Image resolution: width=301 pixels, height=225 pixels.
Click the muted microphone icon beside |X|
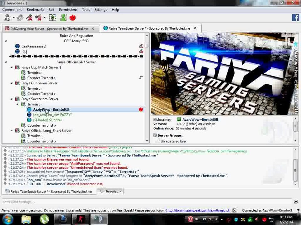pos(141,51)
